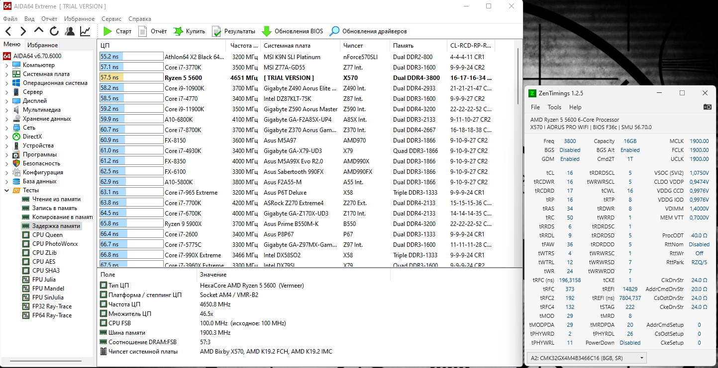Open the ZenTimings File menu
Screen dimensions: 718x368
[535, 107]
